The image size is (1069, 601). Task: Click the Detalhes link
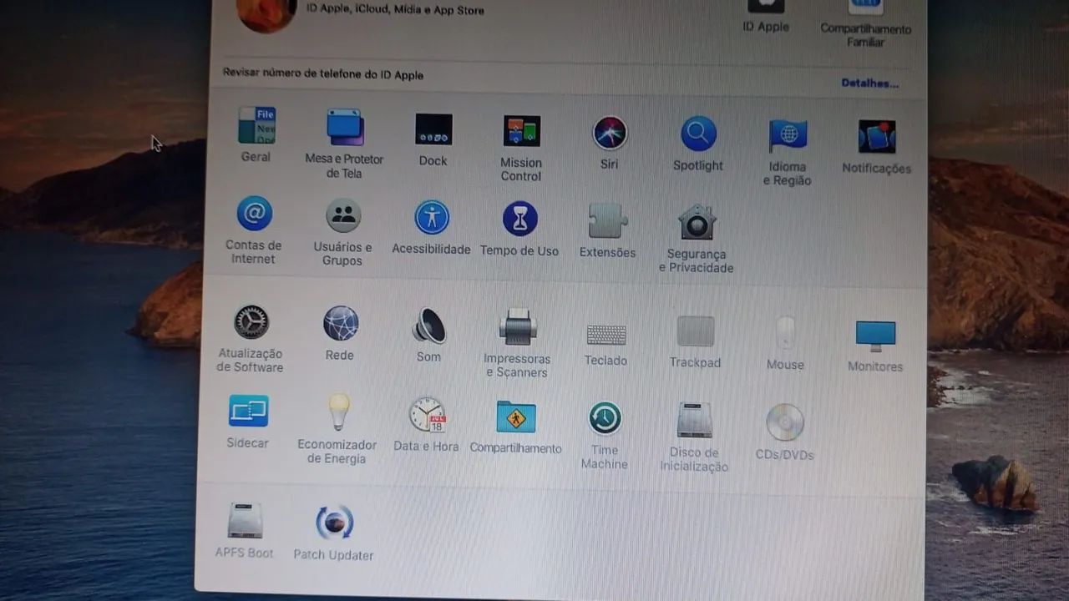[869, 83]
